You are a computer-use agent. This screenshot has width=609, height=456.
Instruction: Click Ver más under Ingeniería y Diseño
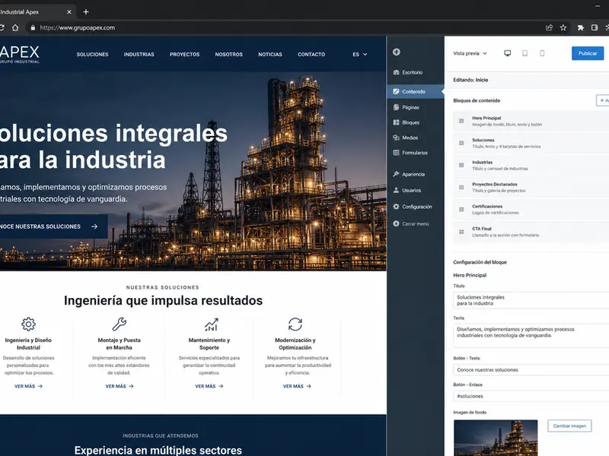point(28,386)
